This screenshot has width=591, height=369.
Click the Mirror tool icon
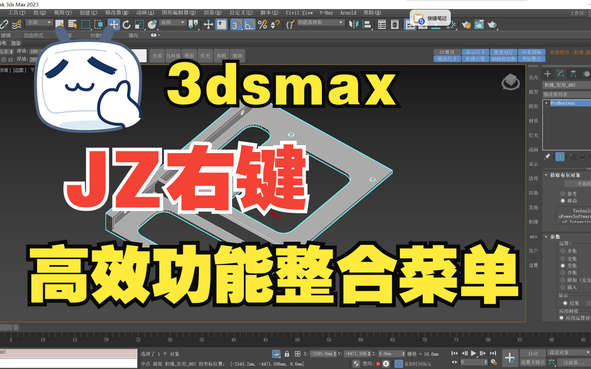pos(354,25)
